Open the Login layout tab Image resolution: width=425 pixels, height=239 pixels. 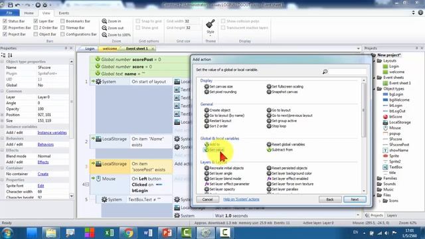90,48
